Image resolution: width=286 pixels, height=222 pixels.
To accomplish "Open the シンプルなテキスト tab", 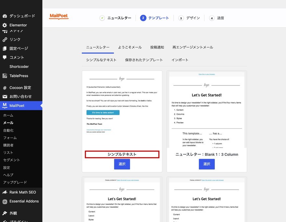I will 101,60.
